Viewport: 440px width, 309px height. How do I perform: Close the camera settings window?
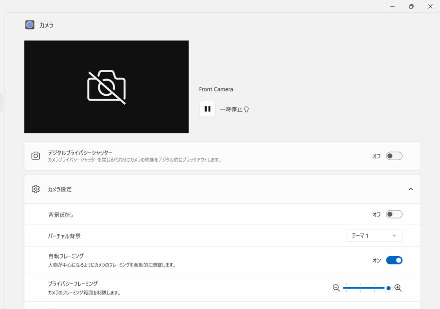click(430, 6)
